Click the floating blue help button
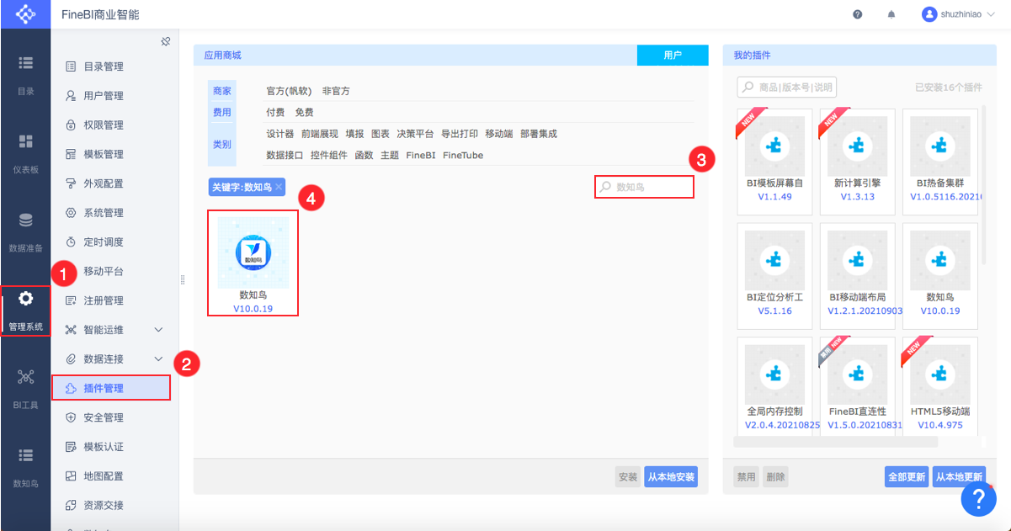The width and height of the screenshot is (1011, 531). 978,500
